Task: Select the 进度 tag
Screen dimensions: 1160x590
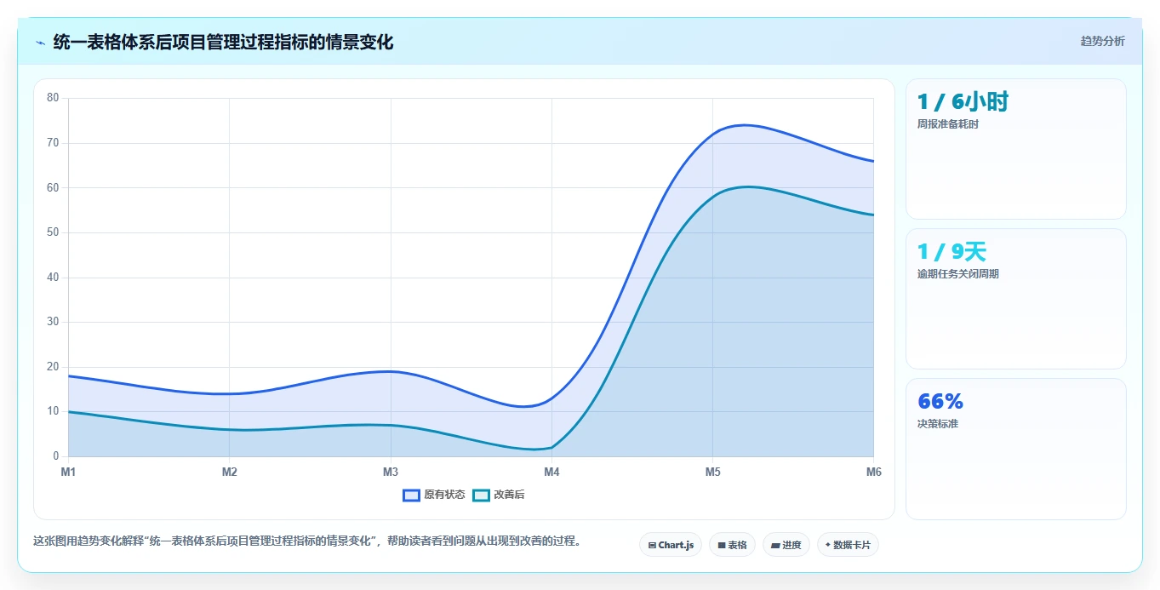Action: (x=786, y=545)
